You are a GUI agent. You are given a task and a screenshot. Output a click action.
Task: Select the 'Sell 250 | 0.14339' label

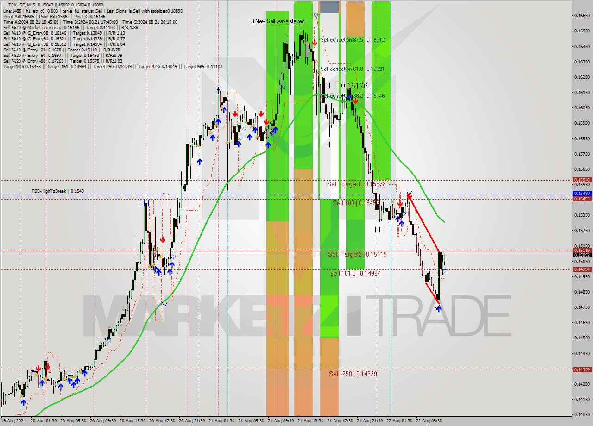(x=353, y=374)
